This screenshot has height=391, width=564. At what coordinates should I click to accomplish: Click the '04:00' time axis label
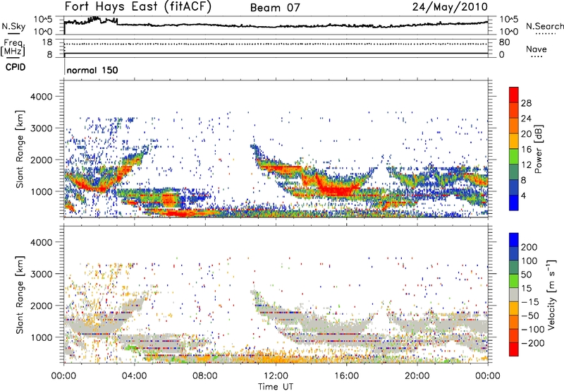pos(134,376)
